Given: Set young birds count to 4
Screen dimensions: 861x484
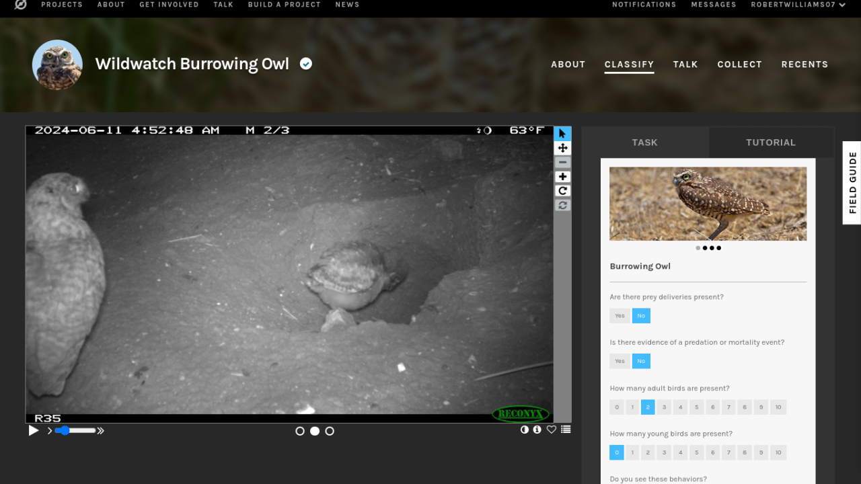Looking at the screenshot, I should click(681, 453).
